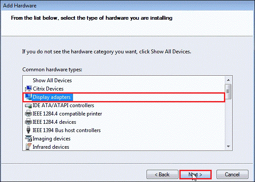This screenshot has height=182, width=255.
Task: Click the Display adapters icon
Action: click(x=28, y=97)
